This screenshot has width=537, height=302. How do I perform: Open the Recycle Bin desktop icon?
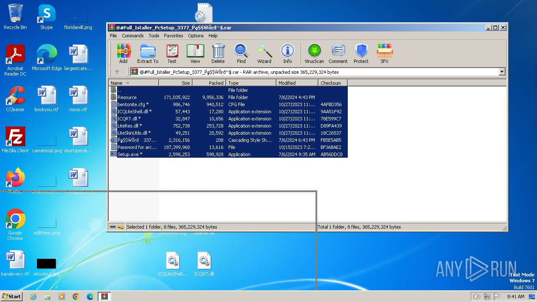point(15,17)
